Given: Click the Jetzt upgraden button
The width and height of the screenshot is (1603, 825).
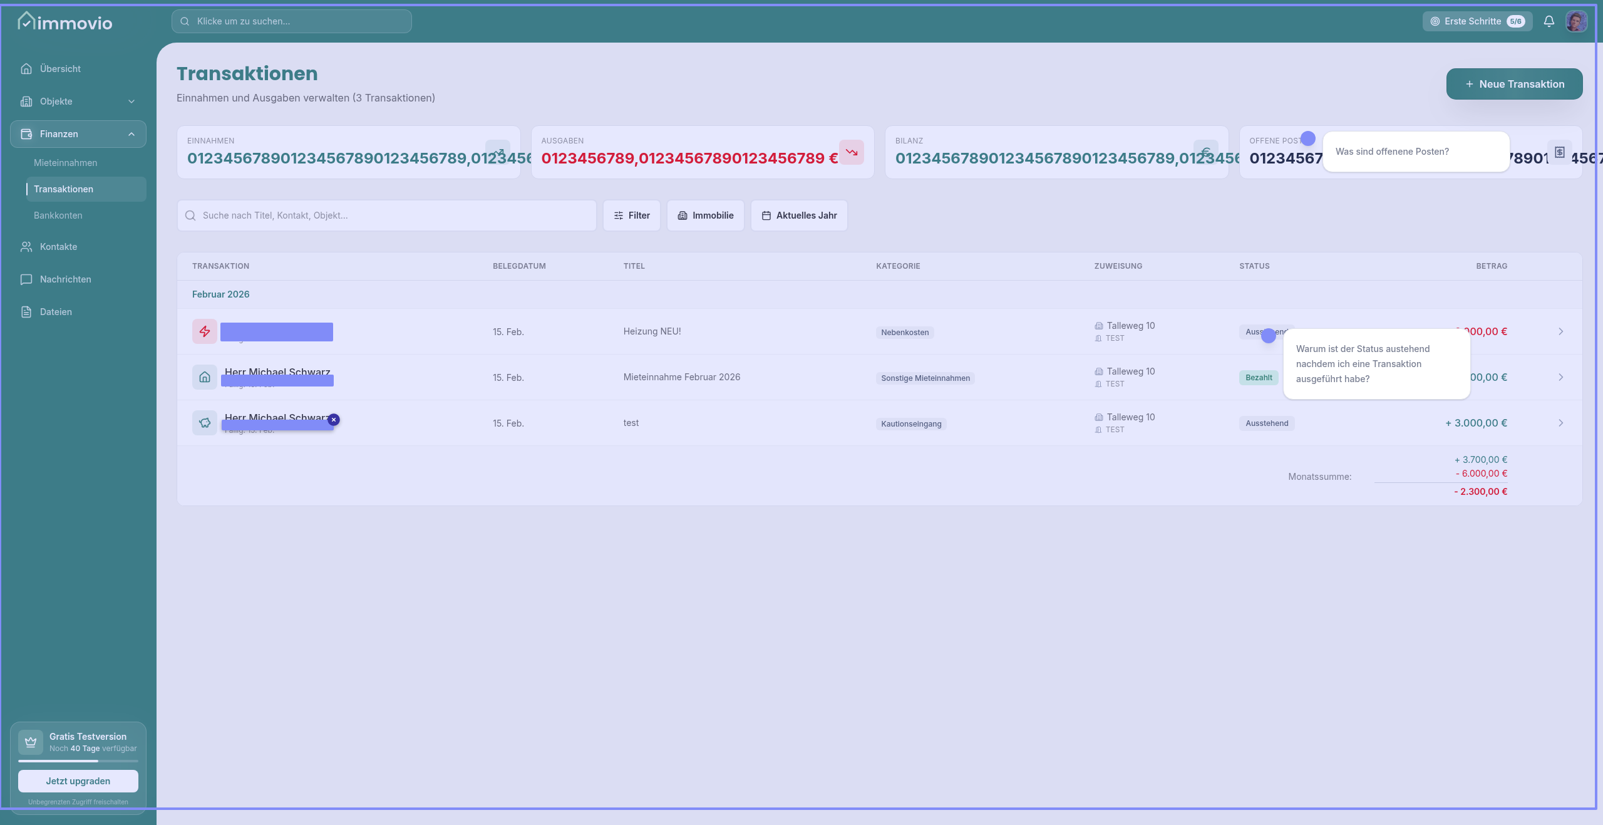Looking at the screenshot, I should point(78,781).
